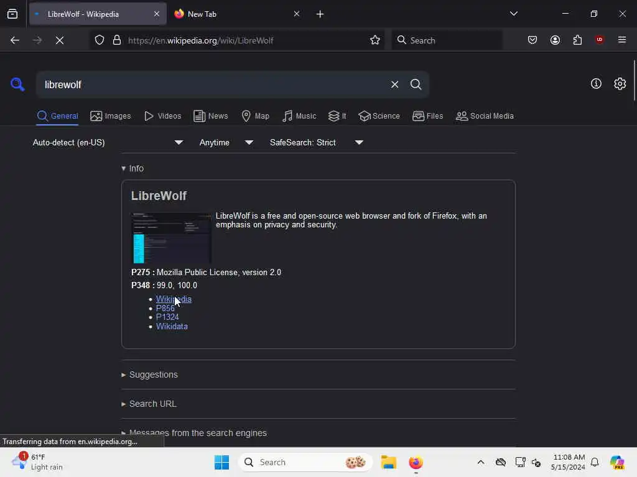
Task: Switch to the Map category
Action: (x=255, y=116)
